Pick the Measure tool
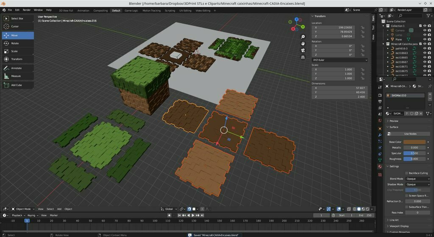The height and width of the screenshot is (237, 434). click(x=16, y=76)
